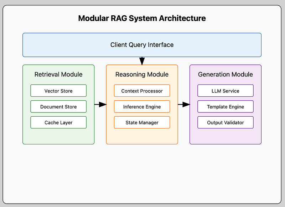The height and width of the screenshot is (207, 285).
Task: Click the Inference Engine box
Action: tap(142, 106)
